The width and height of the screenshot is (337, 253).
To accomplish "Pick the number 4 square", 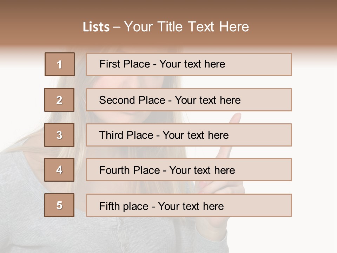I will (59, 170).
